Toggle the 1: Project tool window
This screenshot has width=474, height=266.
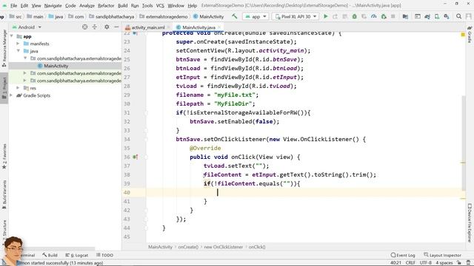tap(4, 88)
